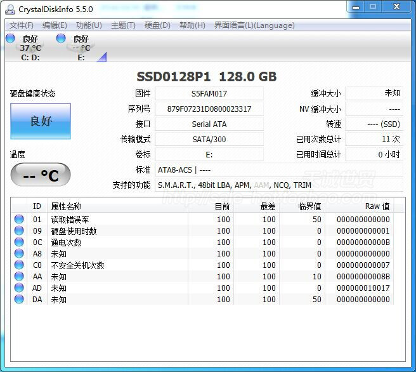Select attribute name 不安全关机次数
The height and width of the screenshot is (372, 416).
click(x=77, y=265)
